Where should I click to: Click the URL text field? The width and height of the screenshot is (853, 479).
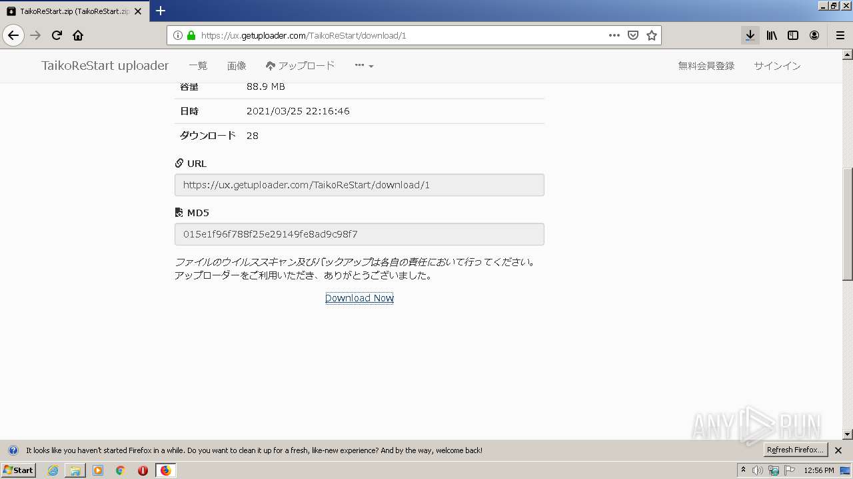tap(359, 185)
